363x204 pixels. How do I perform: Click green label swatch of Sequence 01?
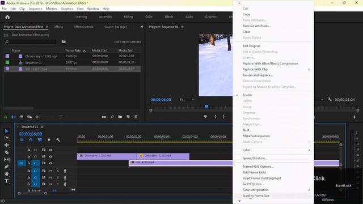(7, 62)
